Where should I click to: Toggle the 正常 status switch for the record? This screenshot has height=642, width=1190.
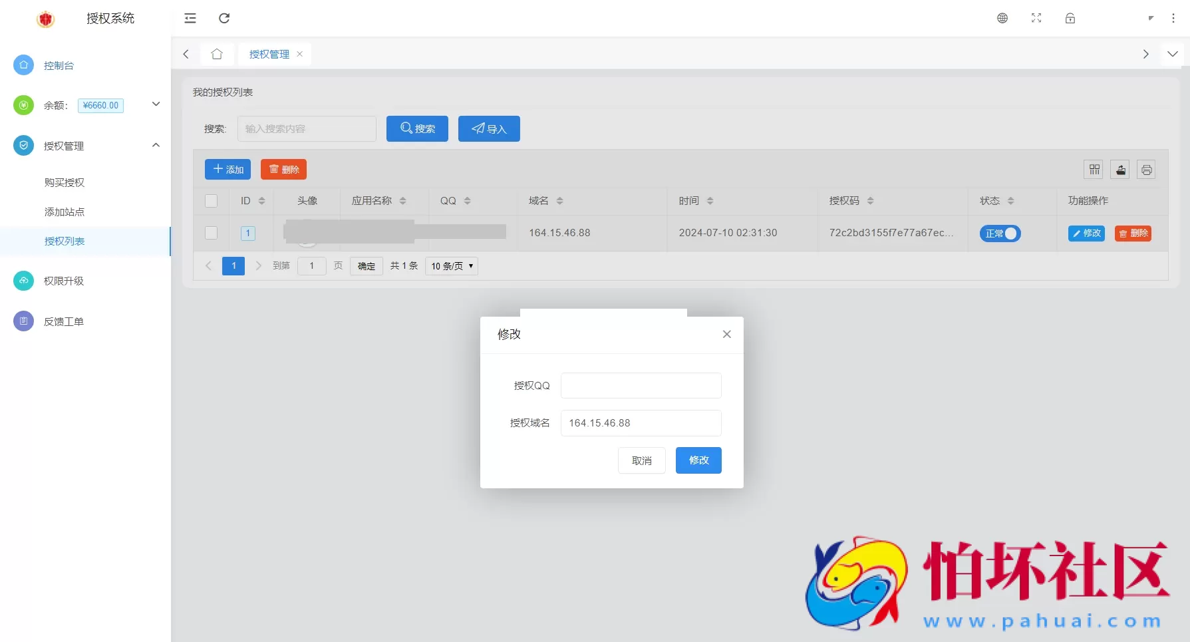pos(1000,234)
